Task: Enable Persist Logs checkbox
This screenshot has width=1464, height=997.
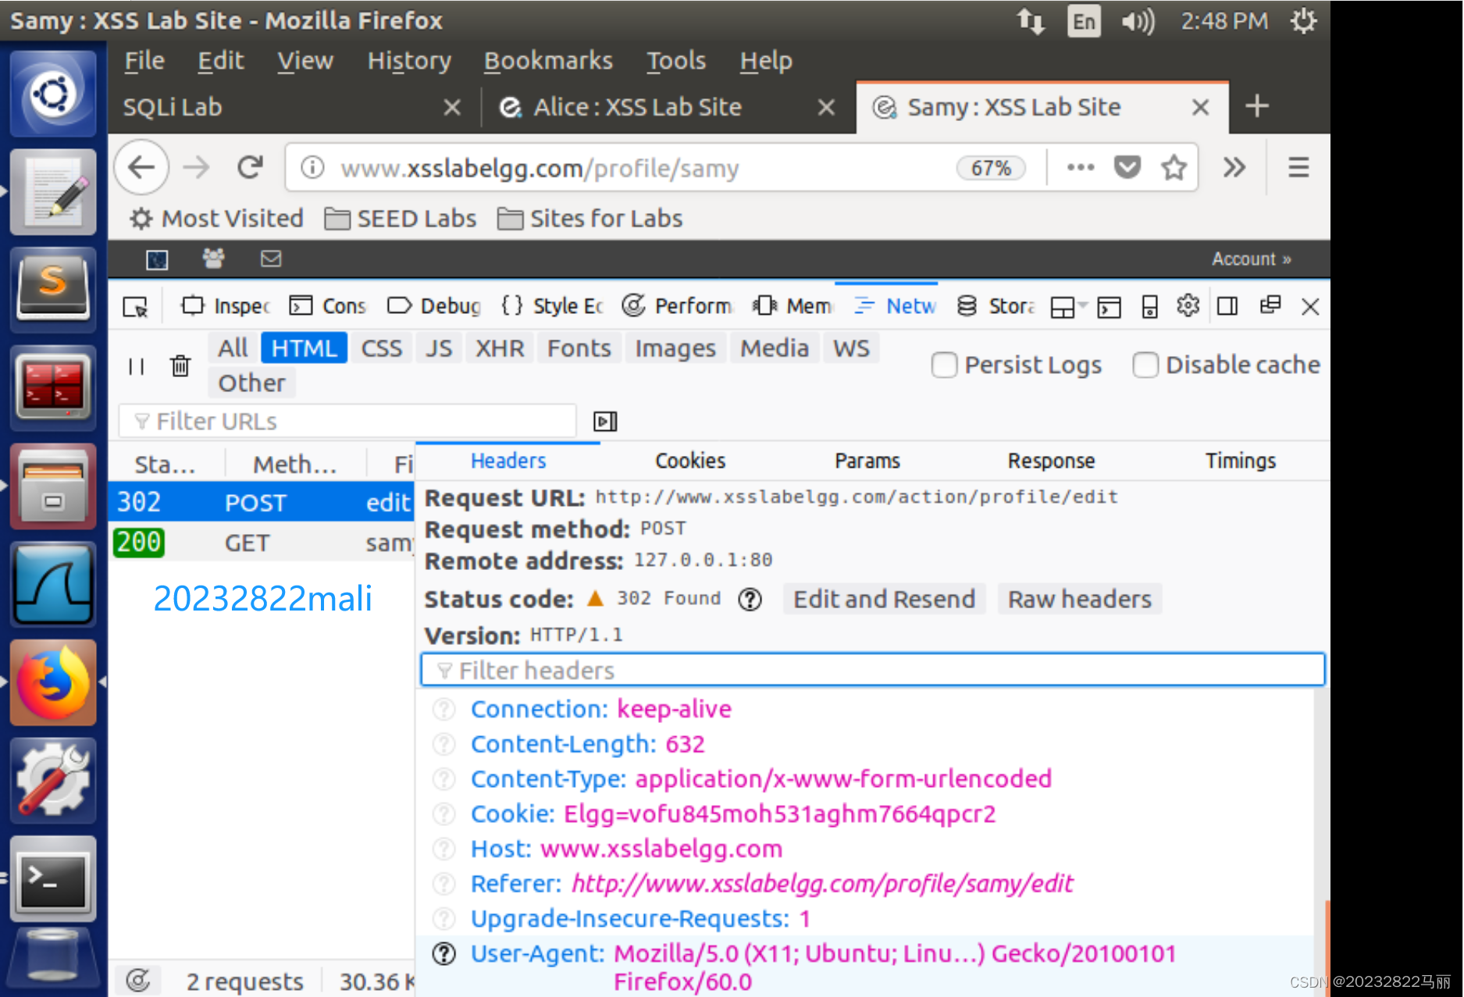Action: point(944,365)
